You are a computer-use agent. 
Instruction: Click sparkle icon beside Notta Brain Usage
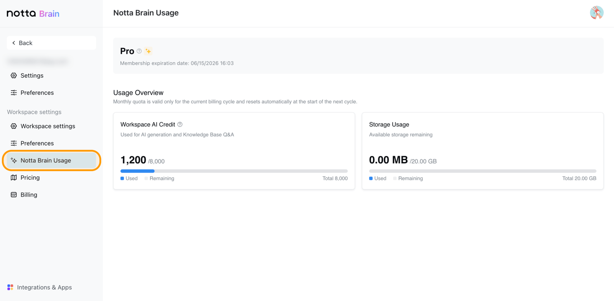(x=14, y=160)
